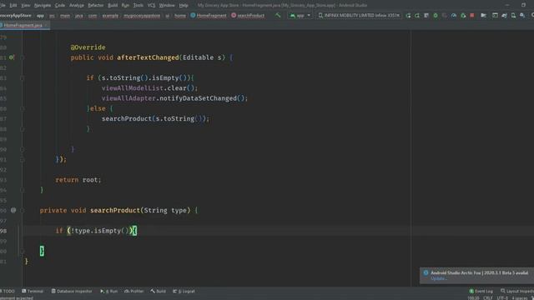
Task: Click the 'java' breadcrumb
Action: point(79,15)
